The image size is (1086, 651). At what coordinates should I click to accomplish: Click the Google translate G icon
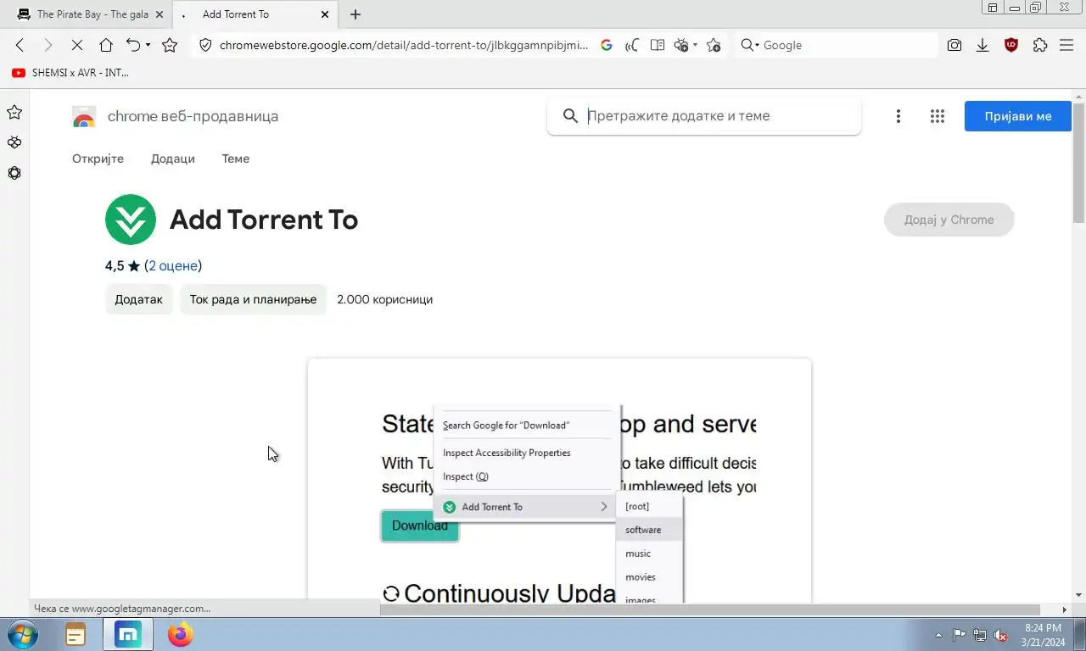(x=607, y=45)
